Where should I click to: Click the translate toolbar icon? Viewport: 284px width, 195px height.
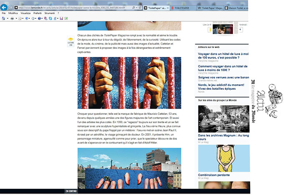pos(55,18)
